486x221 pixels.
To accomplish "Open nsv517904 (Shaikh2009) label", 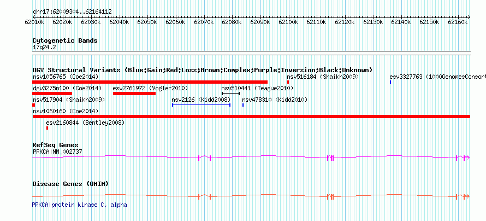I will click(x=68, y=100).
